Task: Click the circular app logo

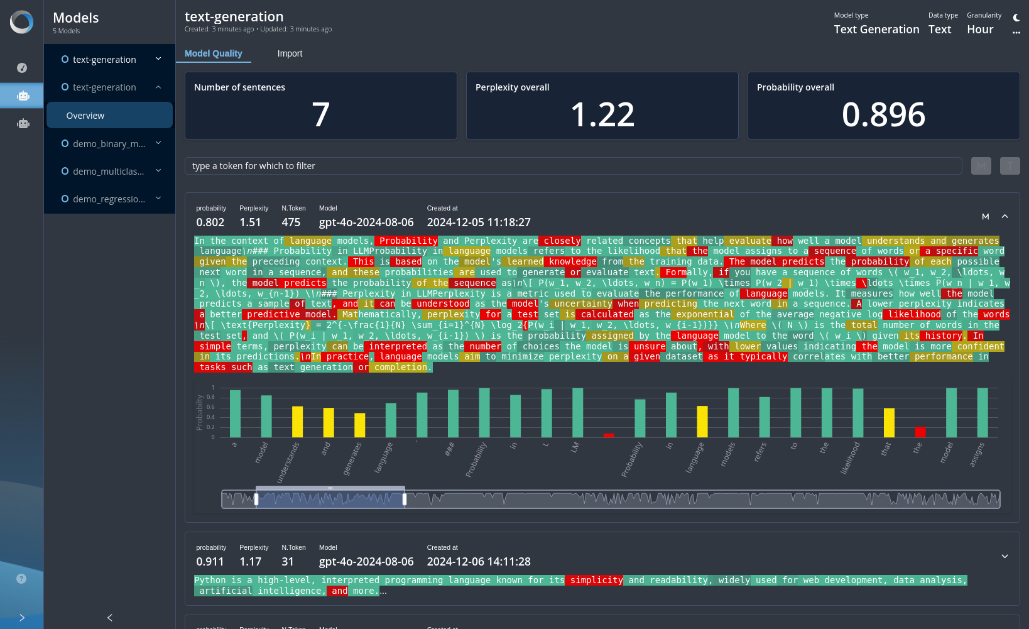Action: pos(21,22)
